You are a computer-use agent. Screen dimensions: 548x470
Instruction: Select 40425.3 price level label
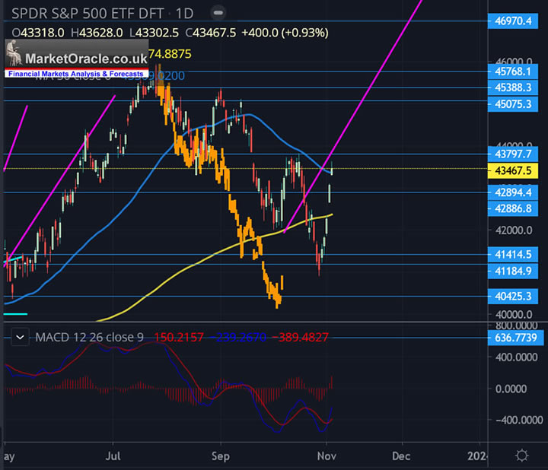(513, 297)
